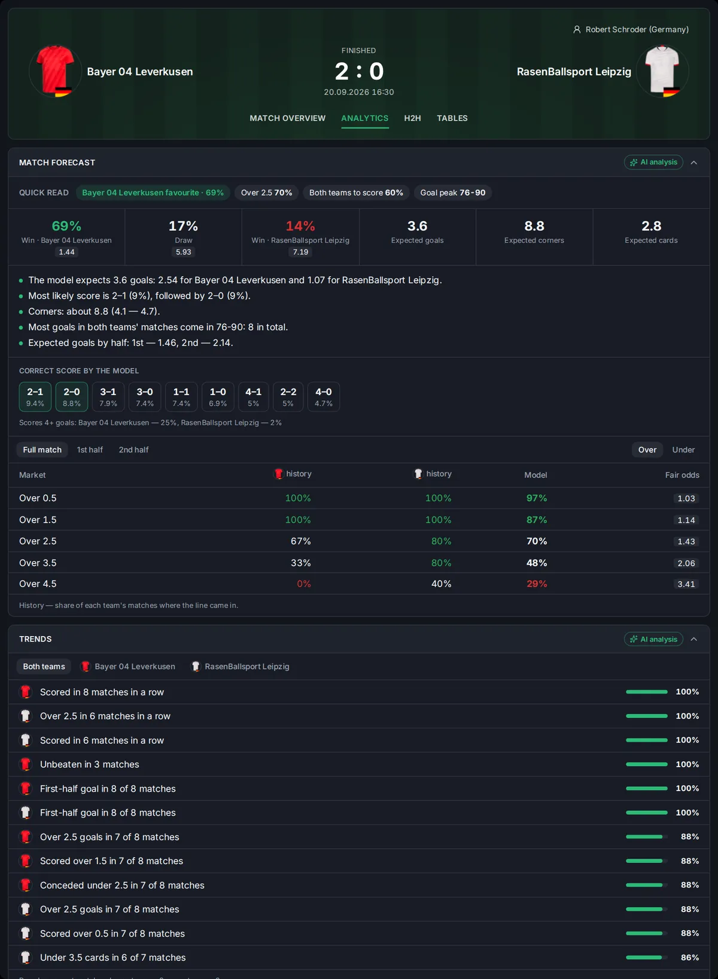
Task: Collapse the Match Forecast section
Action: coord(694,163)
